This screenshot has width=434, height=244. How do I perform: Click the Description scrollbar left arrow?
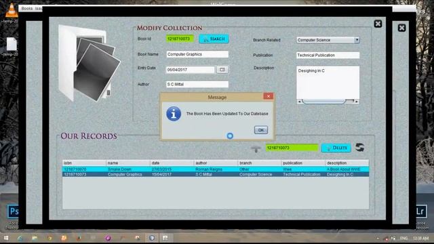[x=299, y=102]
